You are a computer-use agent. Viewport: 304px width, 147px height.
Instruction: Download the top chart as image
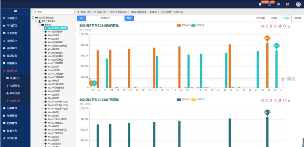pos(289,26)
